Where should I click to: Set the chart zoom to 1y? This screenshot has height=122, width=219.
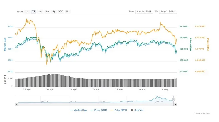(x=54, y=12)
